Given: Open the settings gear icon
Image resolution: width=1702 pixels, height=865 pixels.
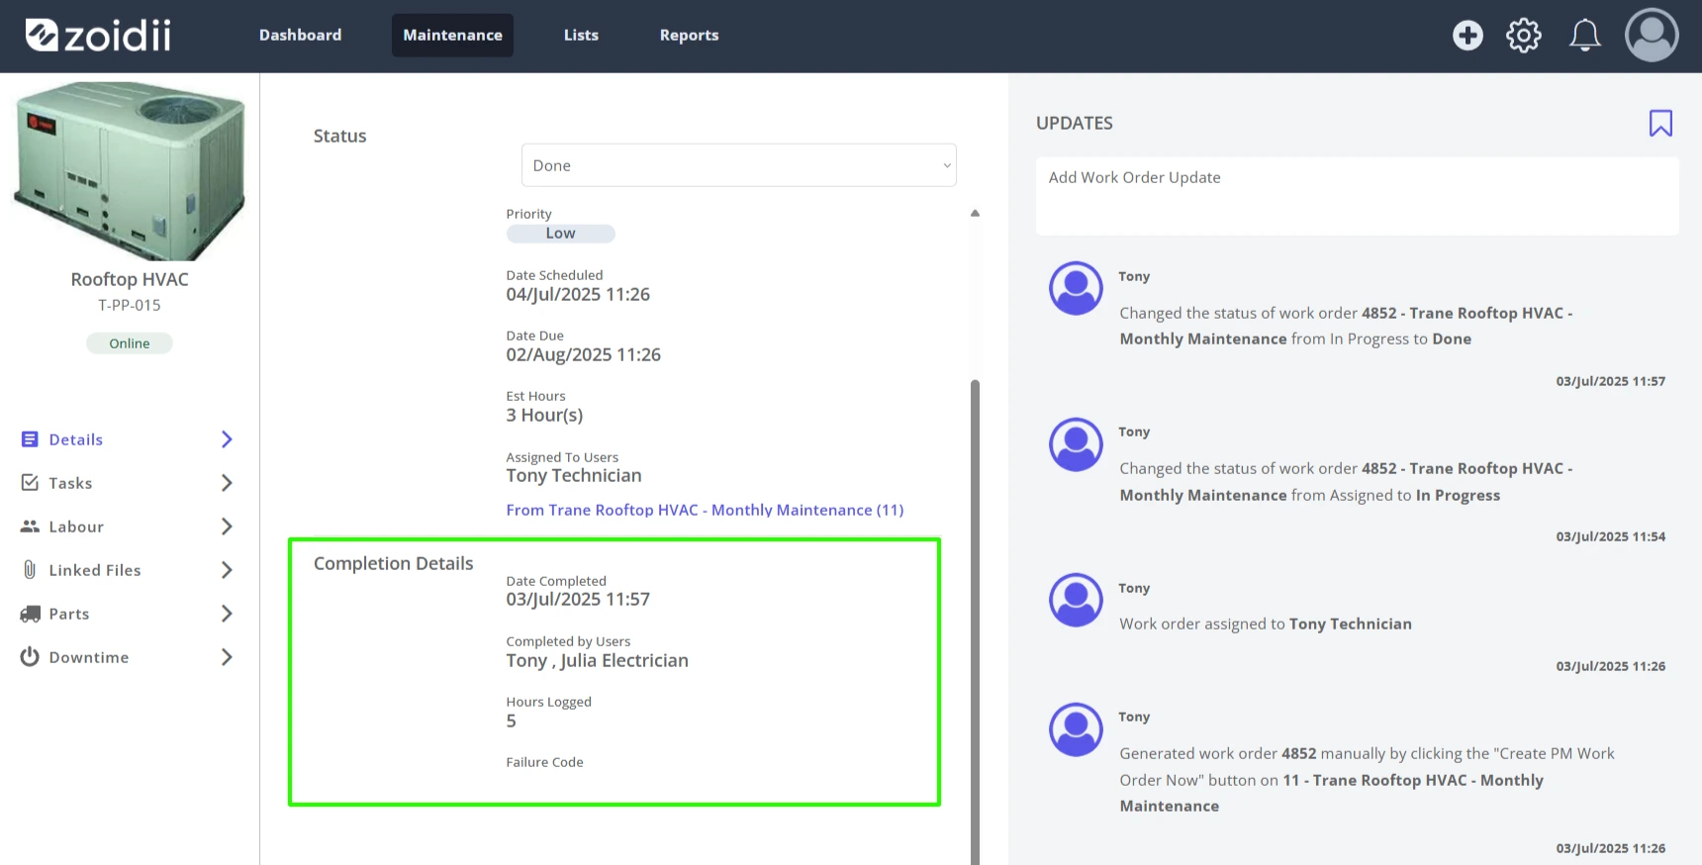Looking at the screenshot, I should [x=1524, y=36].
